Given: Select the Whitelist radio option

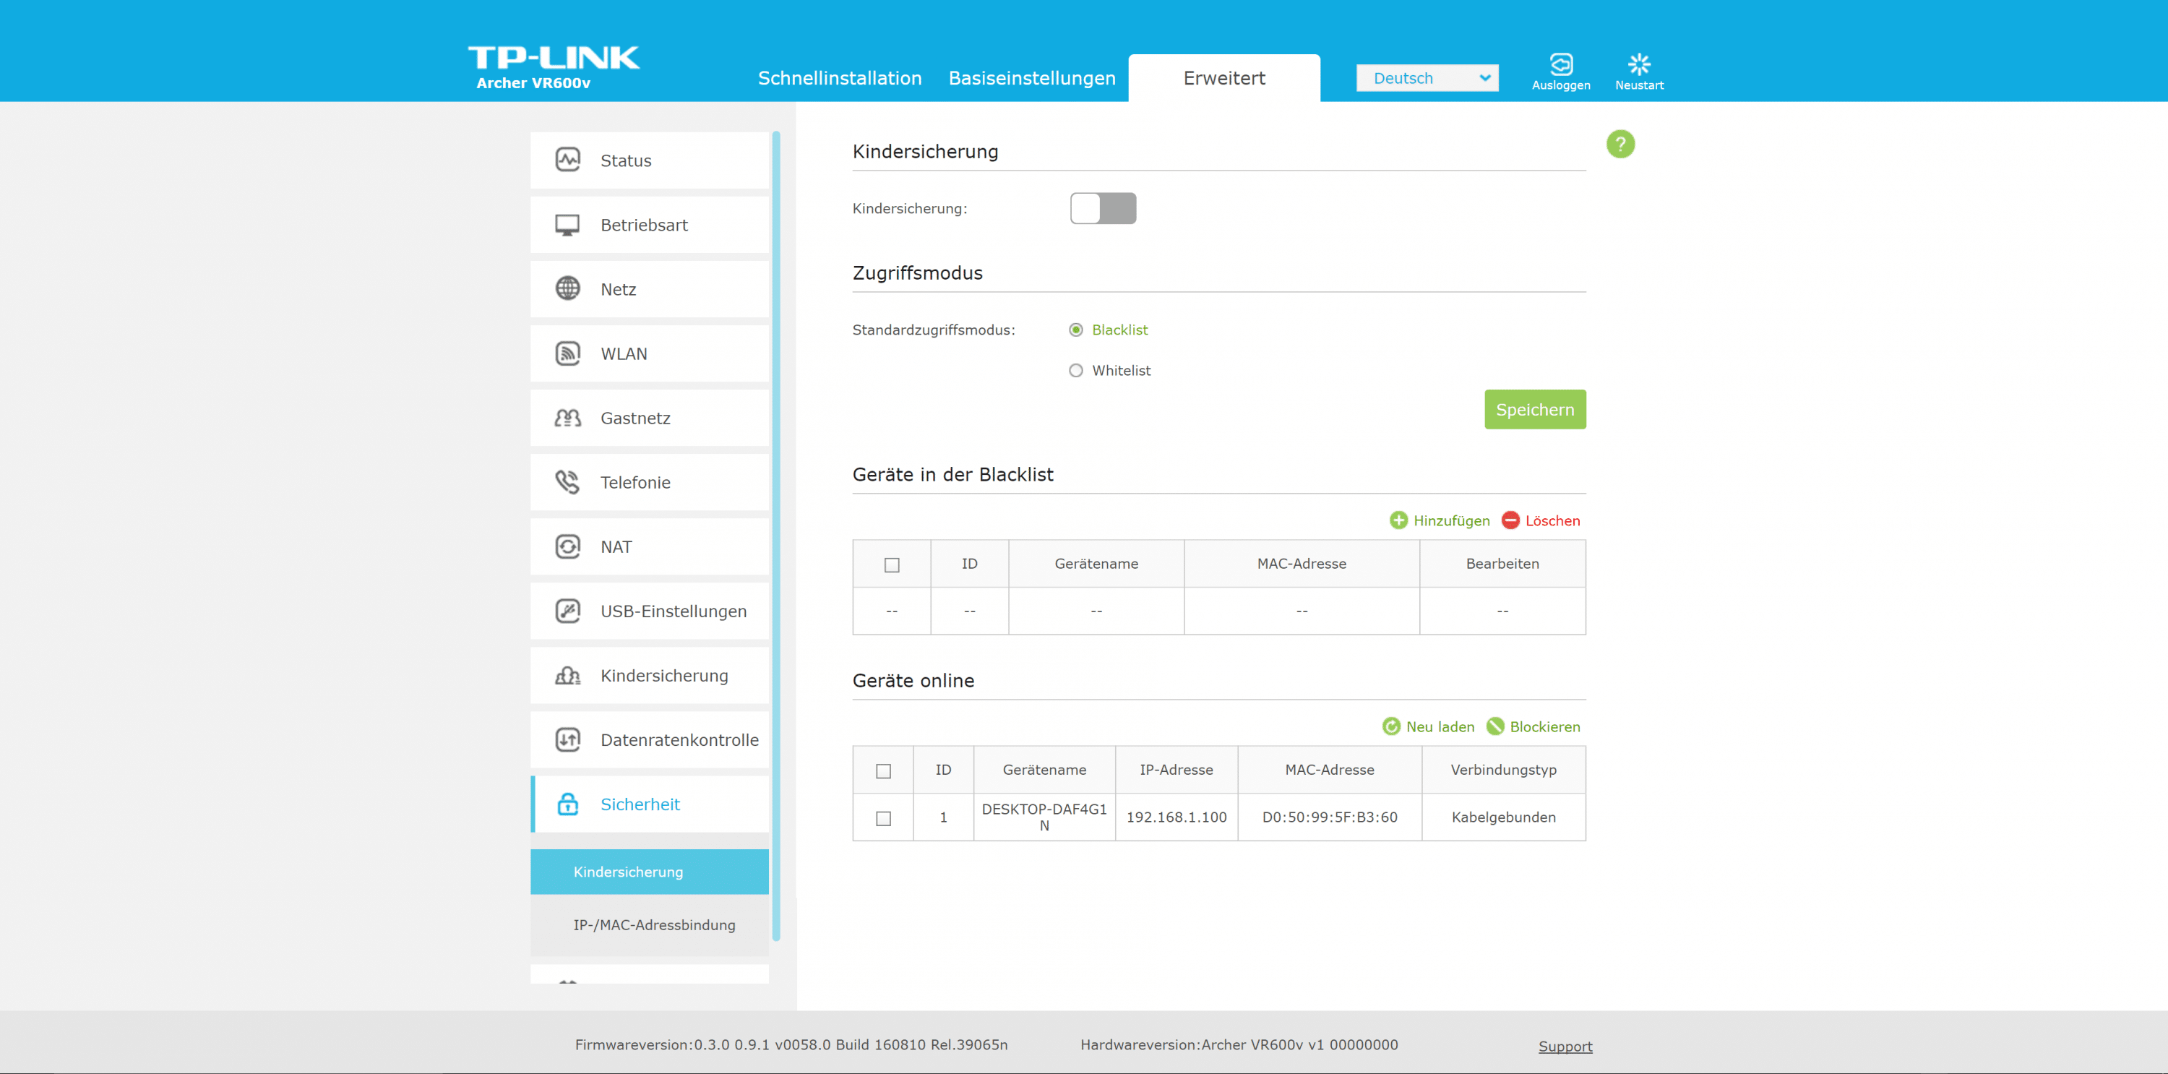Looking at the screenshot, I should [x=1075, y=370].
